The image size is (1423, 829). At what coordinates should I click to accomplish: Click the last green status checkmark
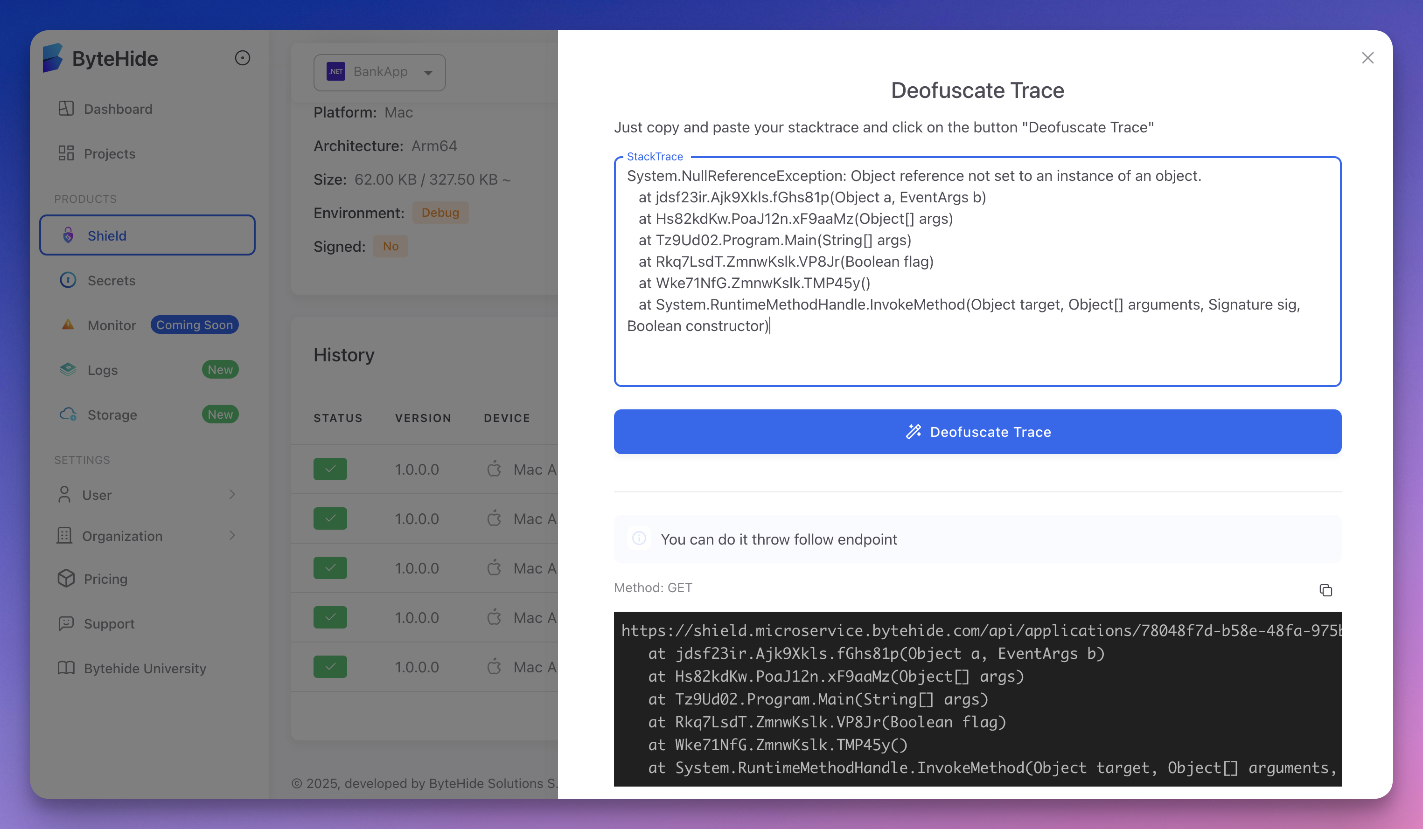[x=330, y=666]
